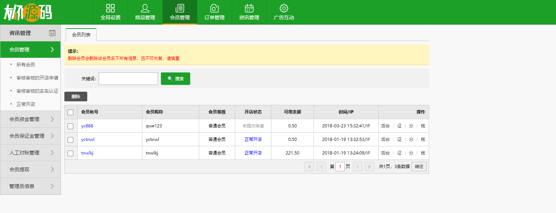Check the checkbox for the tnwlkj row
Image resolution: width=556 pixels, height=213 pixels.
pos(70,153)
